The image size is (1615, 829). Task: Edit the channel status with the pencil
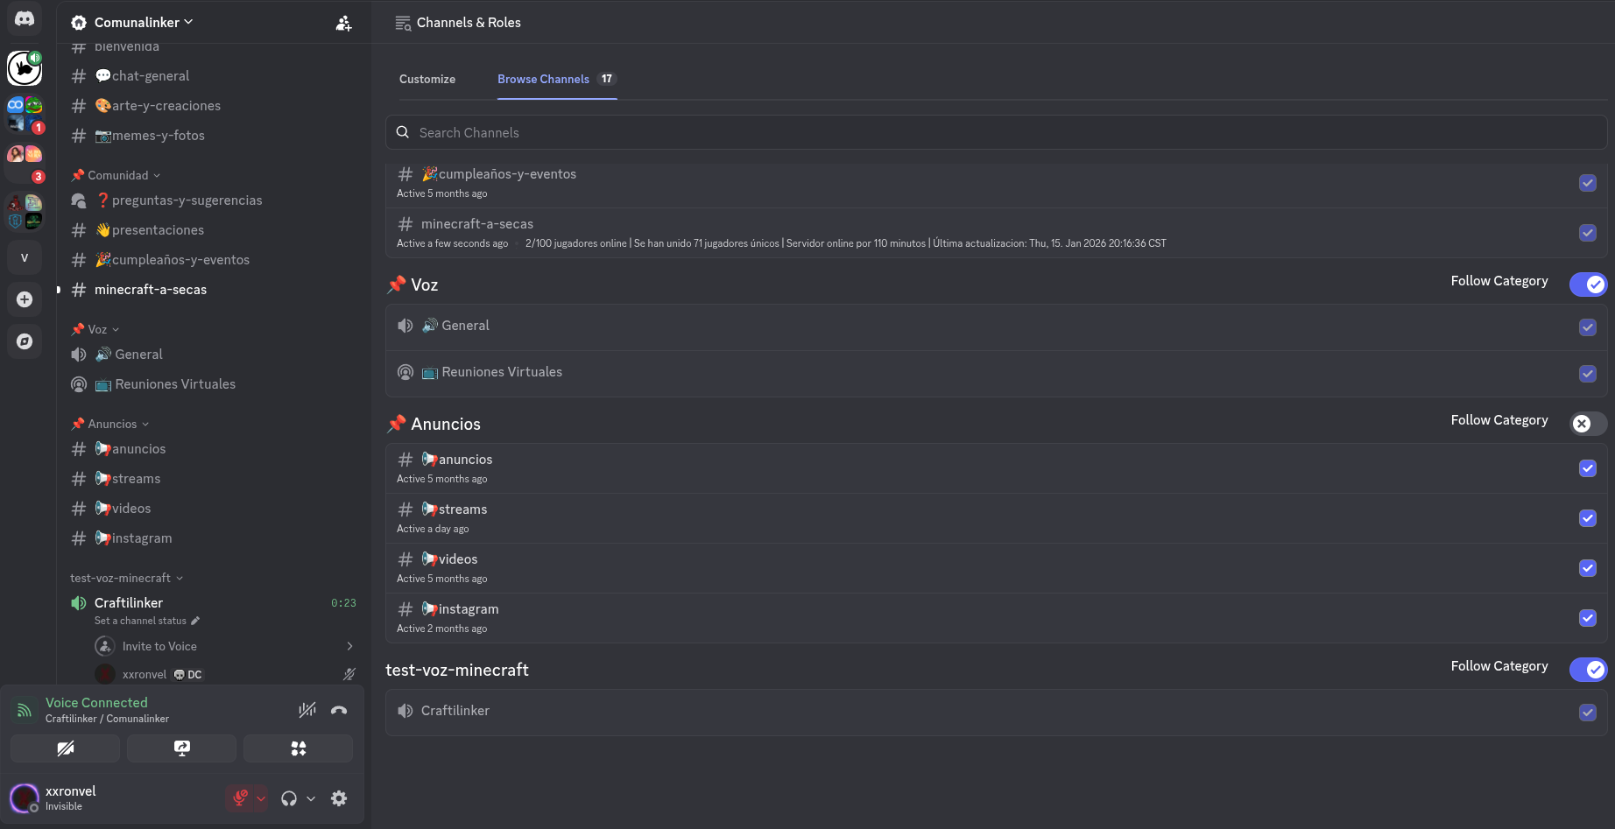tap(194, 621)
